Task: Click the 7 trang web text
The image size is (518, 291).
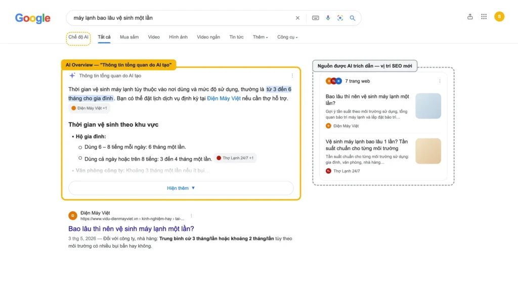Action: point(358,81)
